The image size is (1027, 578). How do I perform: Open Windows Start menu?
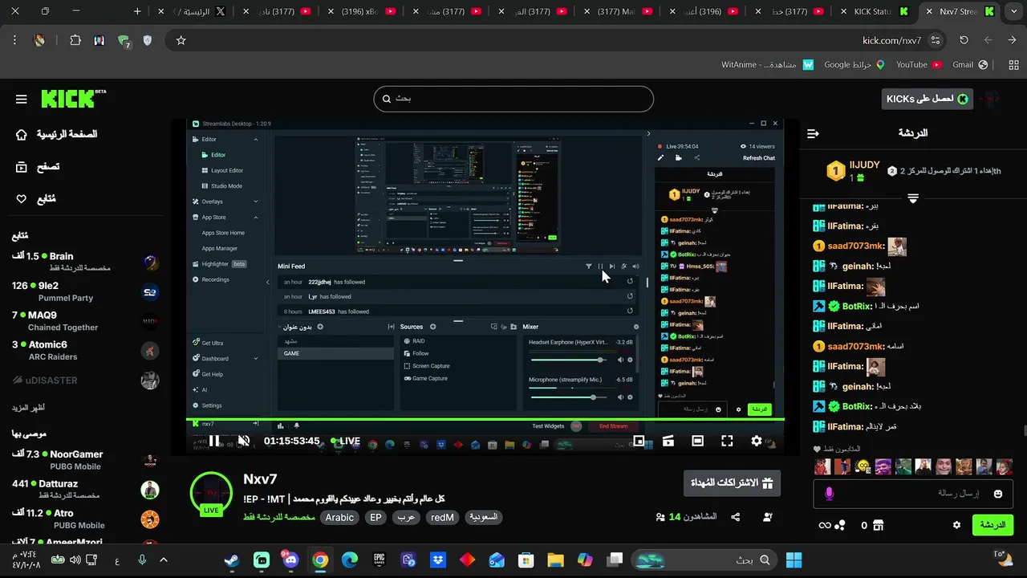click(x=794, y=560)
